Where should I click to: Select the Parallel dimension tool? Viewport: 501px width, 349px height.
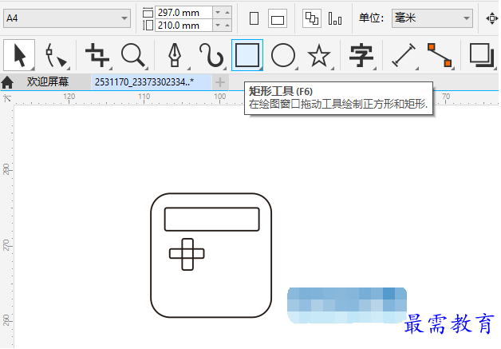(404, 55)
